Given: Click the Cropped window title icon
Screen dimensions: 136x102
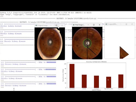Looking at the screenshot, I should click(x=107, y=24).
